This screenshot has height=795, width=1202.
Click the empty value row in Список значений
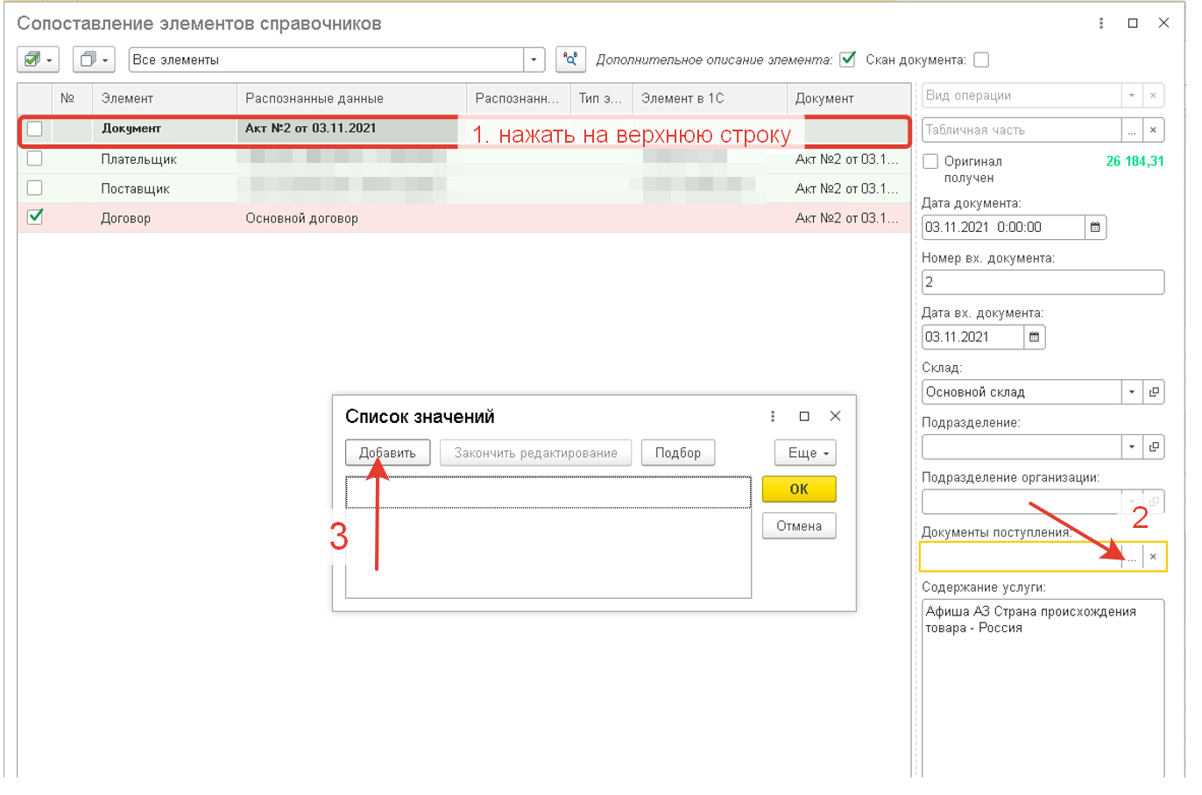(x=548, y=492)
